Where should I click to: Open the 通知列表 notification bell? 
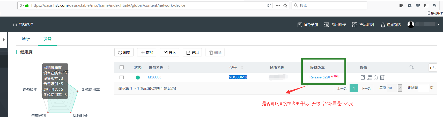(391, 25)
